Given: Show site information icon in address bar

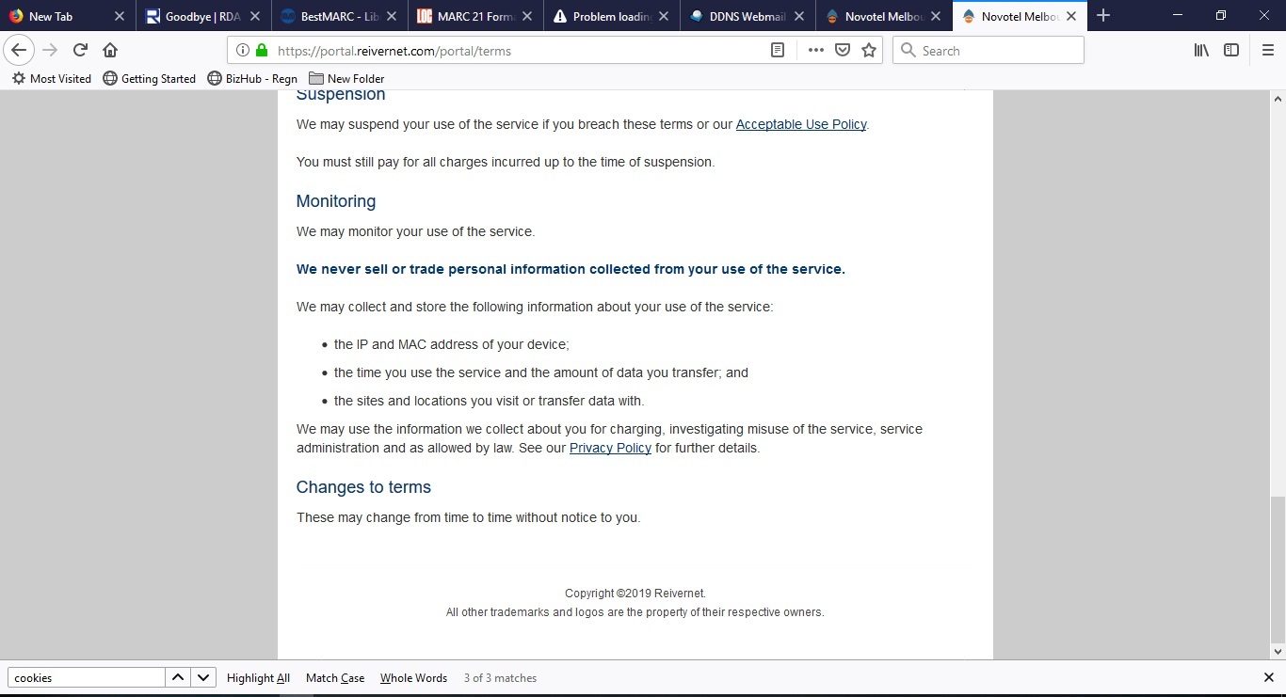Looking at the screenshot, I should point(242,51).
